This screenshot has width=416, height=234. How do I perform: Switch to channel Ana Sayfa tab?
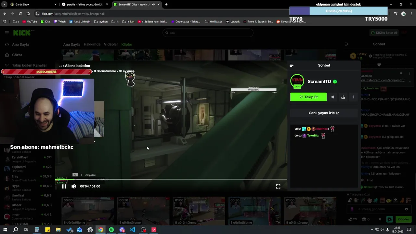click(71, 45)
